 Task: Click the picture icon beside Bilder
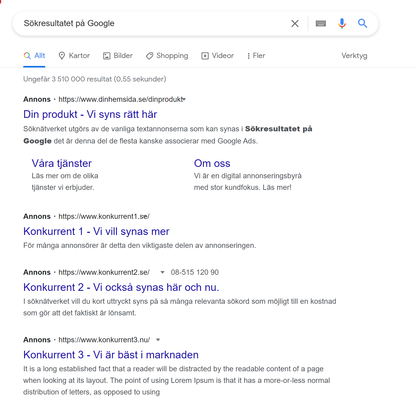click(107, 56)
